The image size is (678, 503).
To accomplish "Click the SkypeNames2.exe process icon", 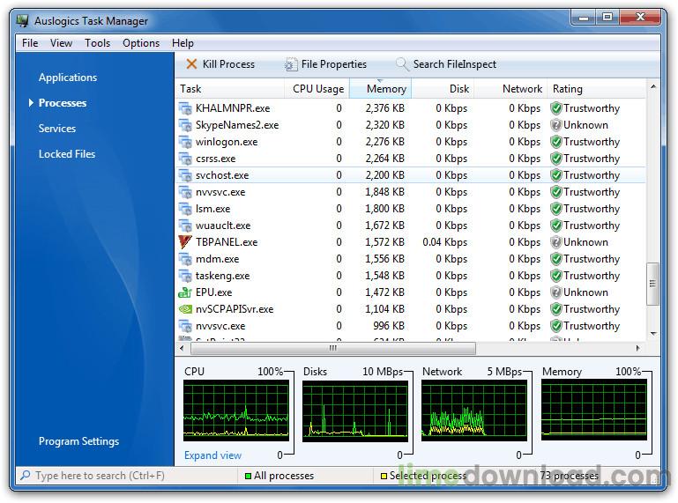I will coord(185,125).
